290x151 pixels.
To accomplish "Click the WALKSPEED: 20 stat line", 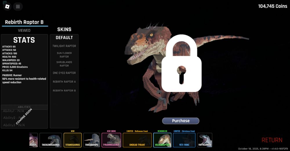I will [x=11, y=60].
